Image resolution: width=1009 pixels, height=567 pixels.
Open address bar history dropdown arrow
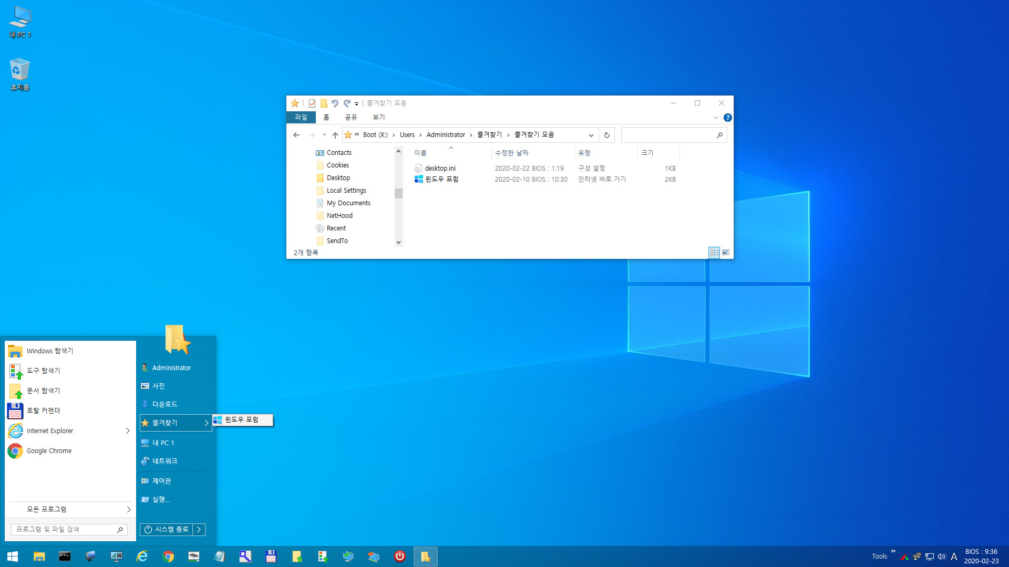pos(591,135)
